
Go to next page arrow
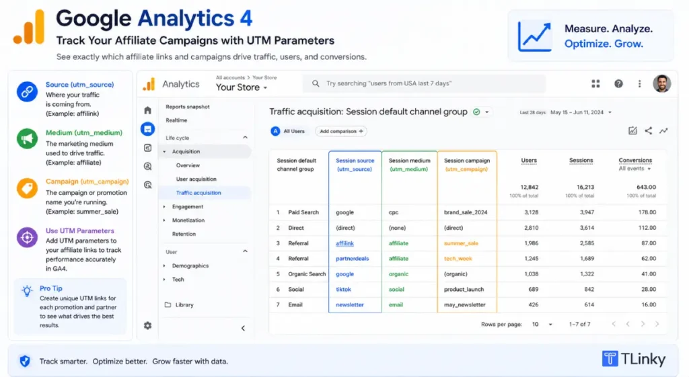coord(643,324)
